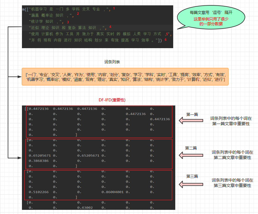258x214 pixels.
Task: Click the green speech bubble about comma separation
Action: coord(211,17)
